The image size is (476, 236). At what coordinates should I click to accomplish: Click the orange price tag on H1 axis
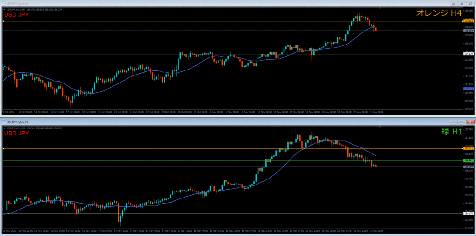[469, 149]
